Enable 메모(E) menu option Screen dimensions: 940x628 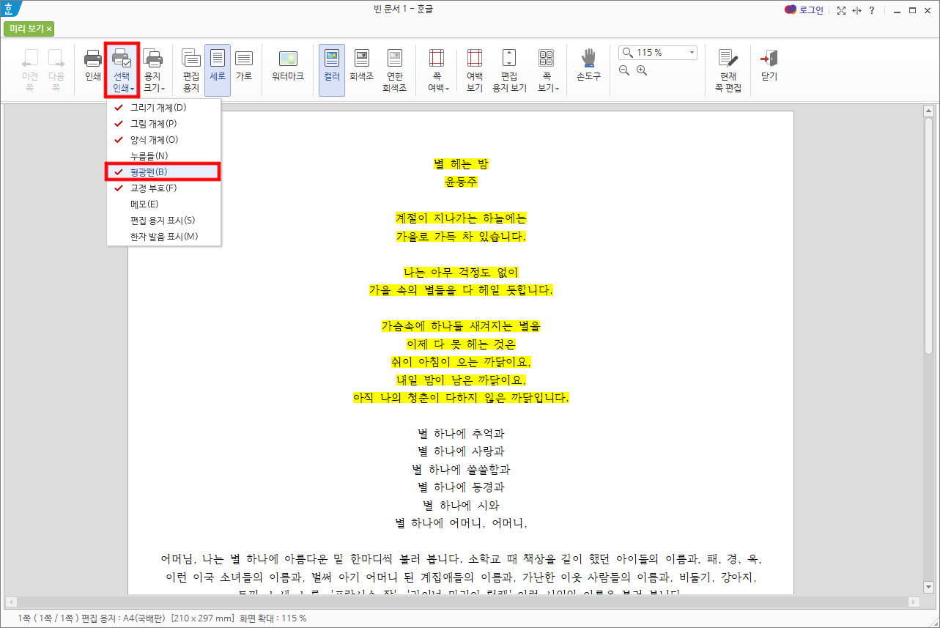click(x=163, y=204)
